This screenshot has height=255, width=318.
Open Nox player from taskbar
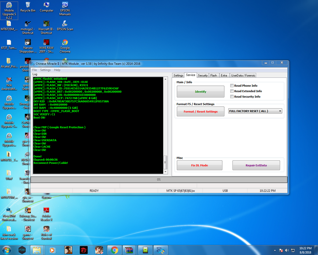[22, 250]
